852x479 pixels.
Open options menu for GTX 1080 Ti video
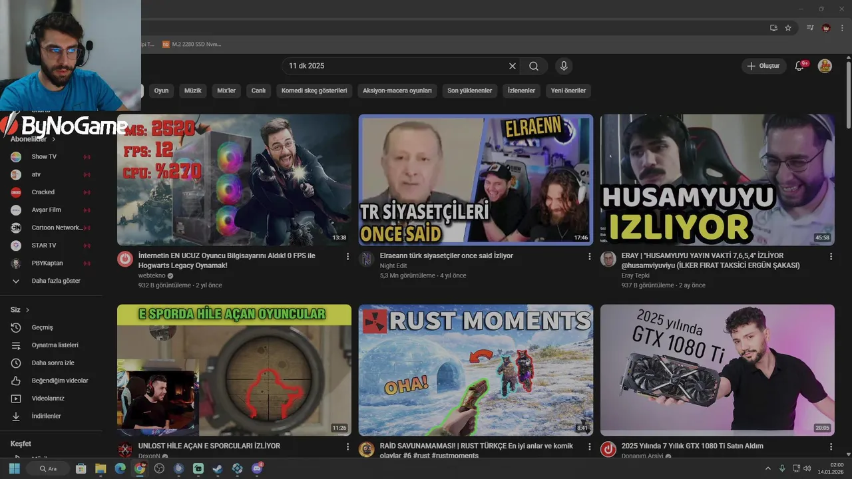(831, 446)
